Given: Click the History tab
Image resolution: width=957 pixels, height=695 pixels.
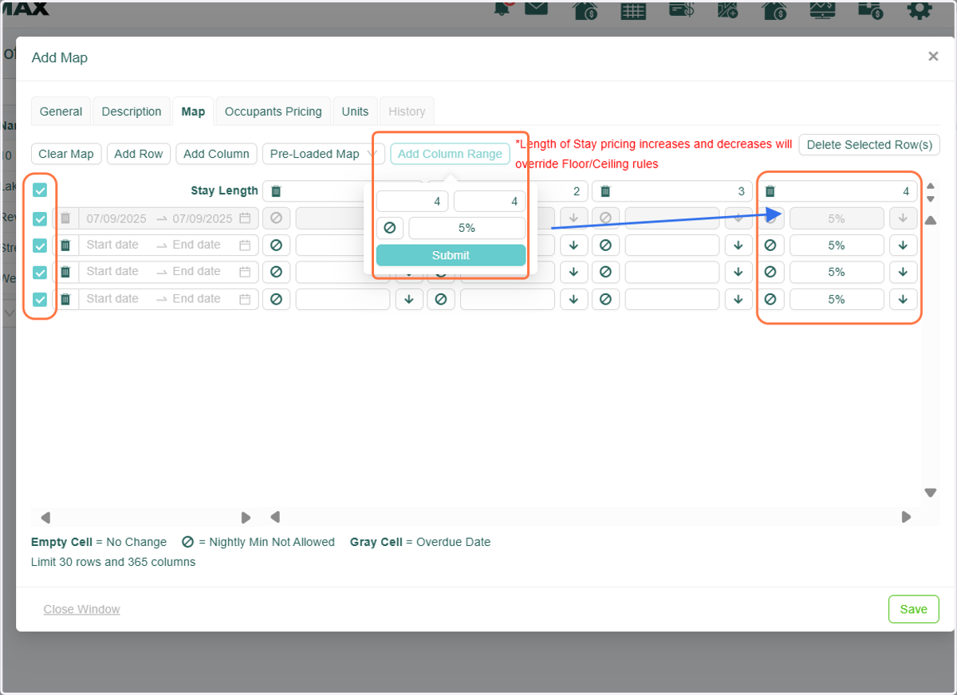Looking at the screenshot, I should tap(407, 112).
